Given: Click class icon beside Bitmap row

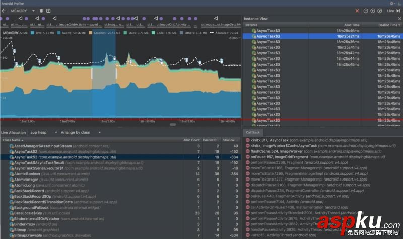Looking at the screenshot, I should pyautogui.click(x=11, y=230).
